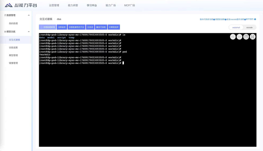
Task: Open the 安装vscode插件说明 link
Action: (235, 19)
